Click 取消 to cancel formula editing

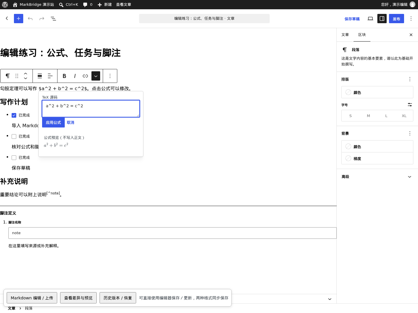[71, 123]
